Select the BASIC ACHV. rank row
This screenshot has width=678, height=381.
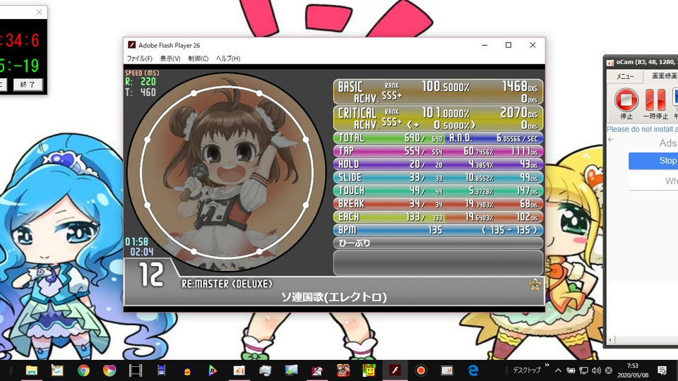(x=438, y=92)
